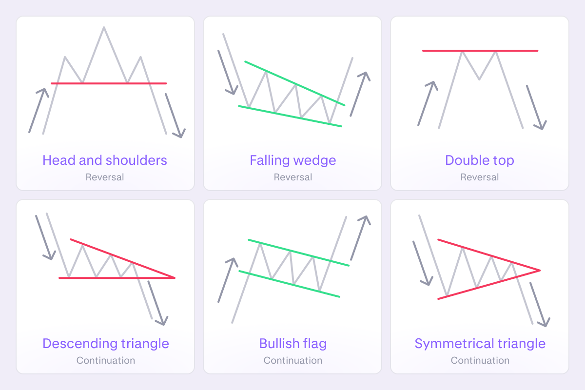
Task: Select the Descending triangle title
Action: point(105,343)
